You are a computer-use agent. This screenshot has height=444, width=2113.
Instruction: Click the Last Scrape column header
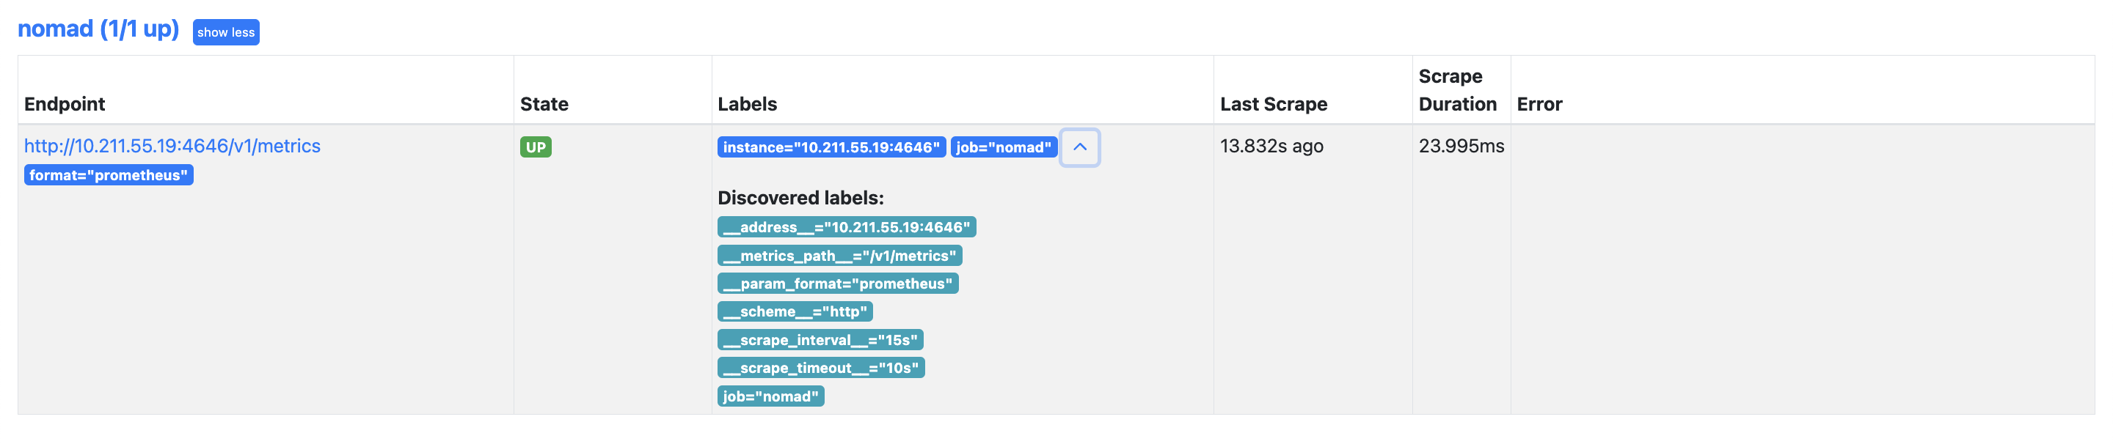coord(1273,104)
